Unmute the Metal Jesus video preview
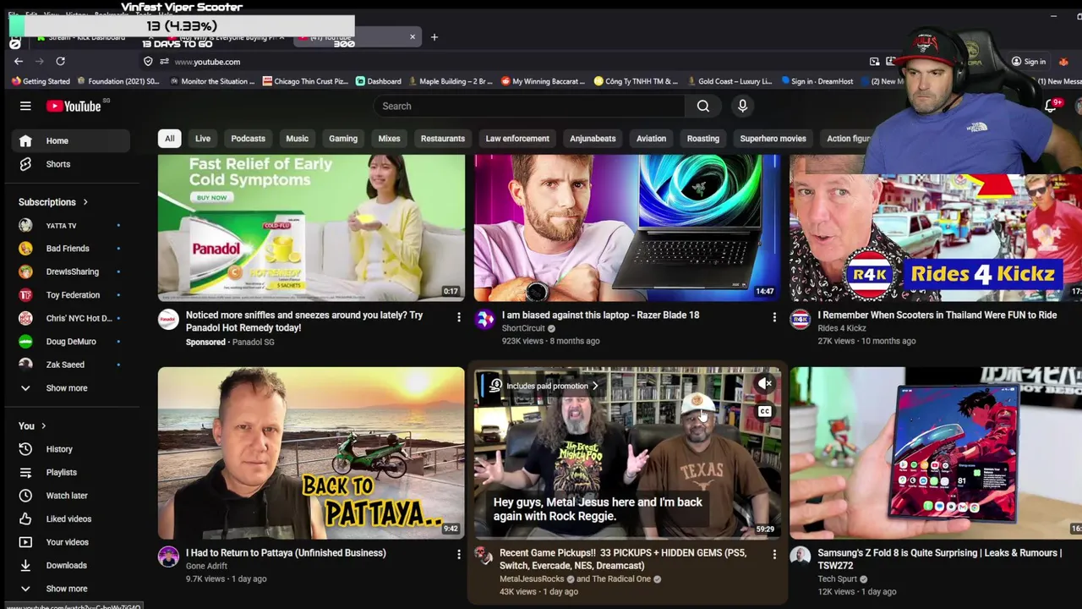1082x609 pixels. pos(765,384)
